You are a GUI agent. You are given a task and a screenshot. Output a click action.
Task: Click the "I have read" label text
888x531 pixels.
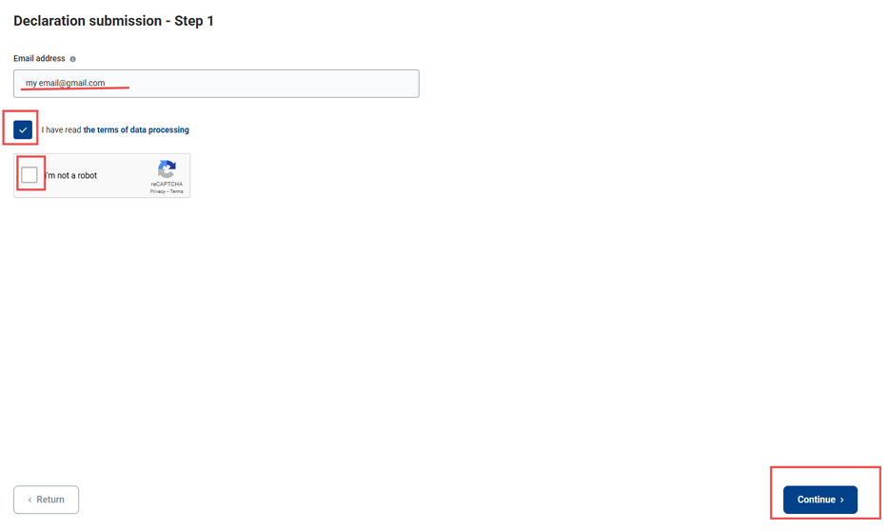[x=62, y=130]
